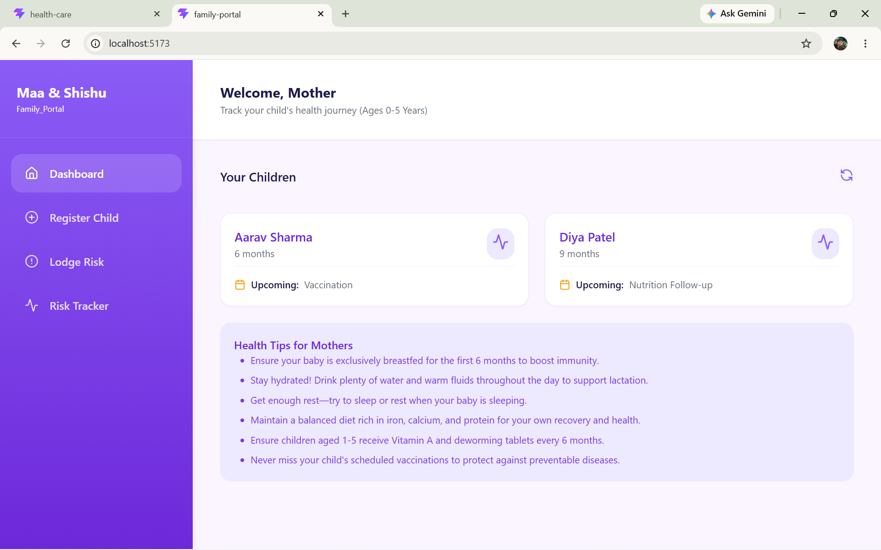Close the health-care tab

tap(157, 14)
